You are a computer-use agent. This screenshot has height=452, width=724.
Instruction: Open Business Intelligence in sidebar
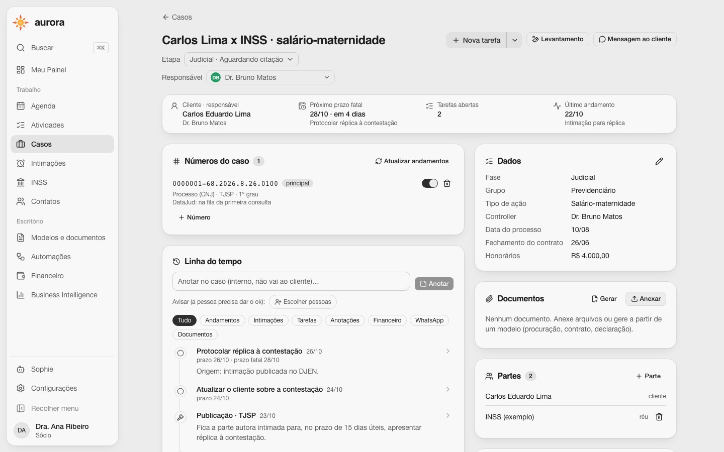[62, 295]
